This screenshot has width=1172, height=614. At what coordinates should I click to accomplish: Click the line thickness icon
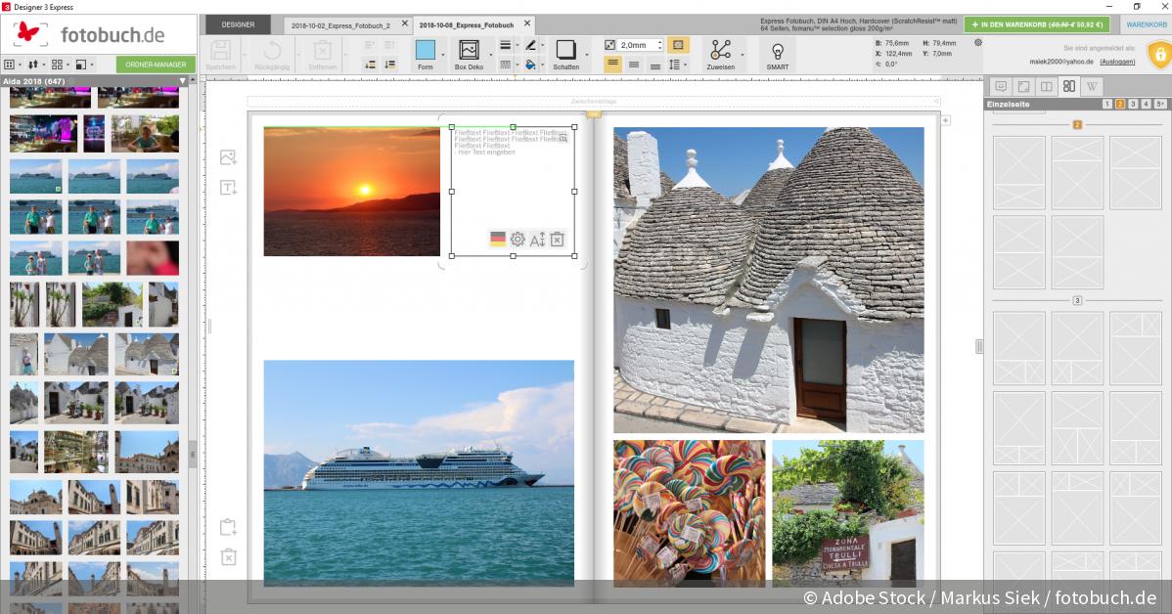pos(505,45)
